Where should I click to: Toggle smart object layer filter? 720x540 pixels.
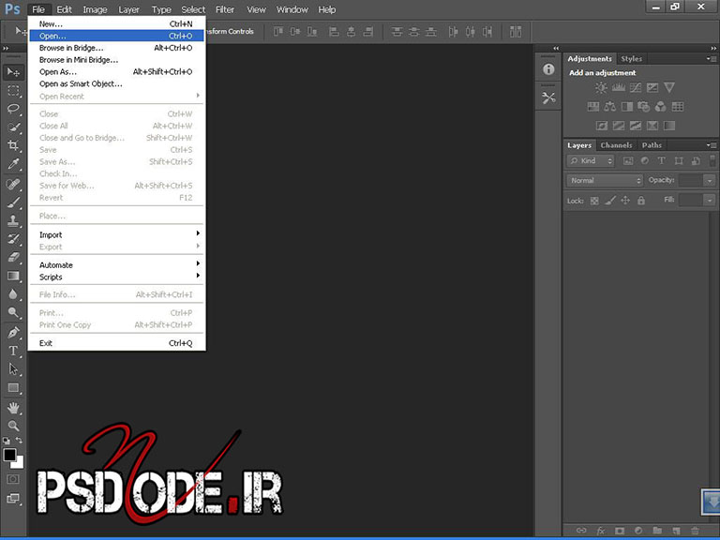[697, 160]
